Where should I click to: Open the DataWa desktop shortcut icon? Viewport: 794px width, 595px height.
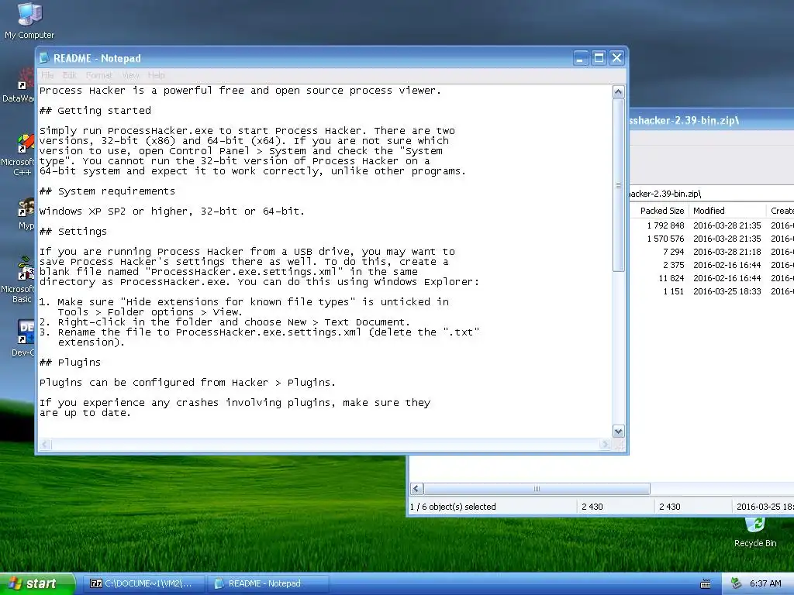[x=20, y=86]
